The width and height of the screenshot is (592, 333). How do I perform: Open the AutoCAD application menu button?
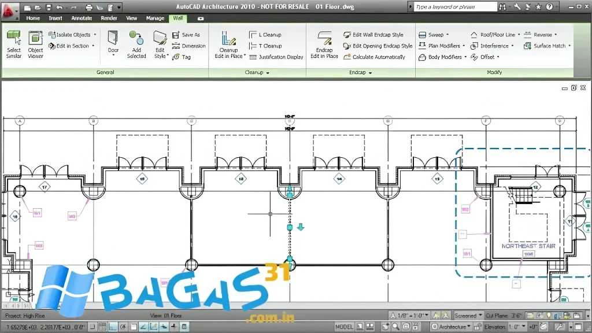point(9,10)
